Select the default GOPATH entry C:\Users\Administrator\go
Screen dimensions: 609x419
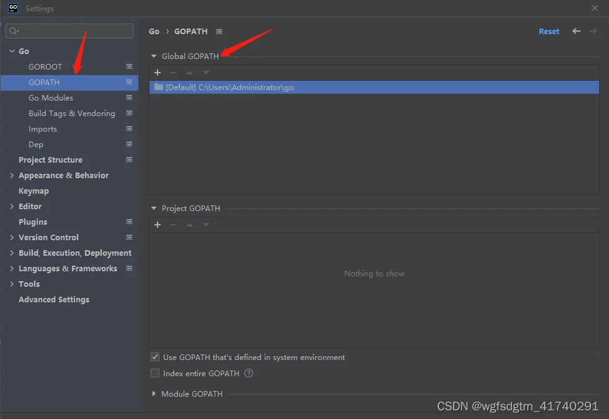[x=374, y=87]
